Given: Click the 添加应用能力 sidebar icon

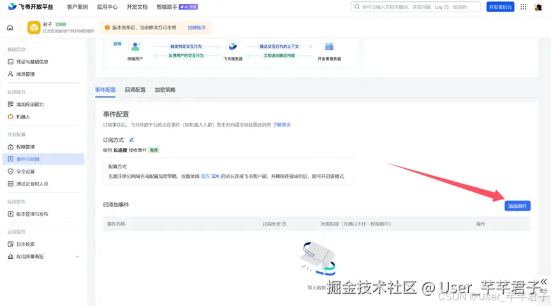Looking at the screenshot, I should click(11, 104).
